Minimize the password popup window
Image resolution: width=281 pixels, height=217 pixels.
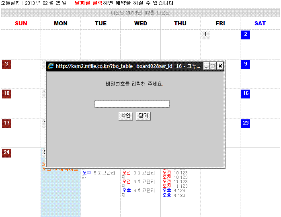pos(206,66)
